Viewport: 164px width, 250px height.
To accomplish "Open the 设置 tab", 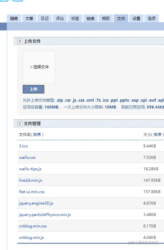I will coord(136,19).
